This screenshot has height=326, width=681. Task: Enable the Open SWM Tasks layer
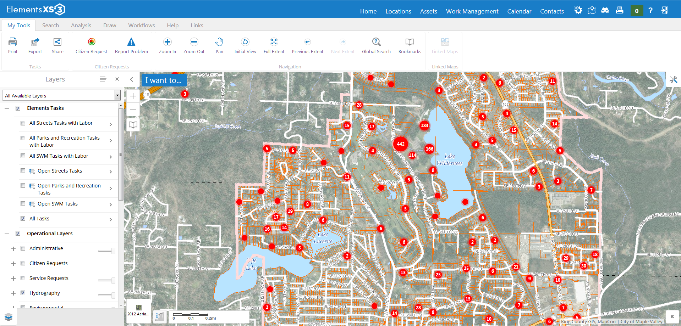(x=23, y=204)
